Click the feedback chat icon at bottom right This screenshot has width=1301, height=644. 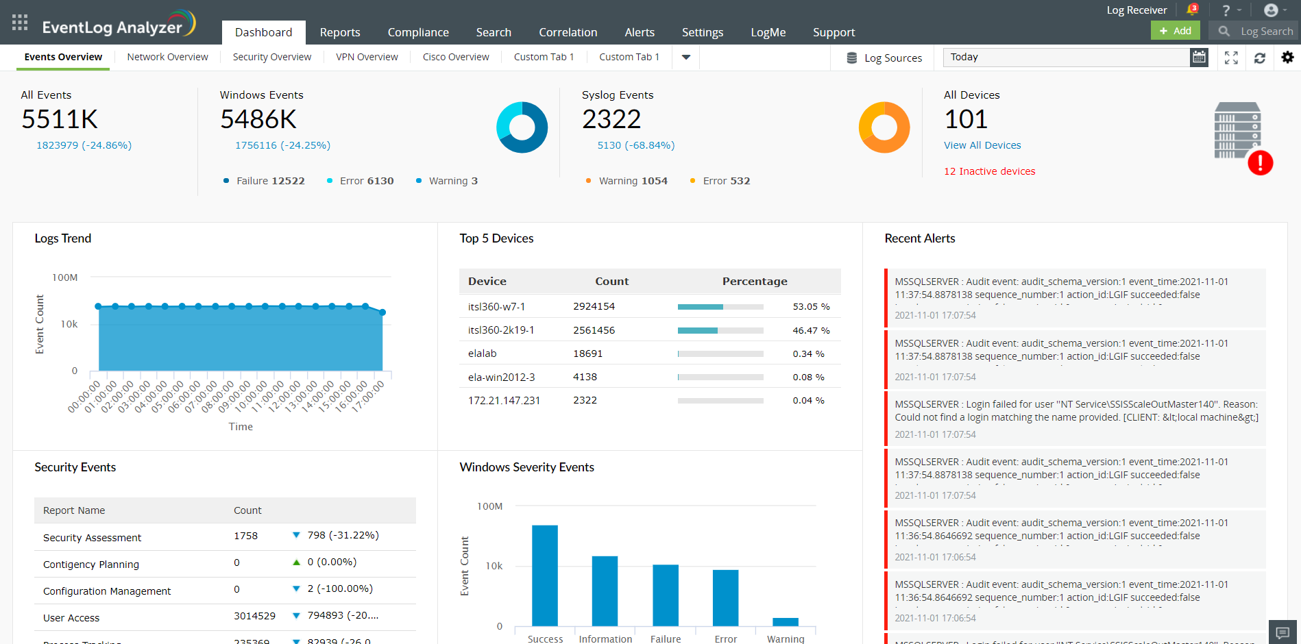pyautogui.click(x=1283, y=632)
